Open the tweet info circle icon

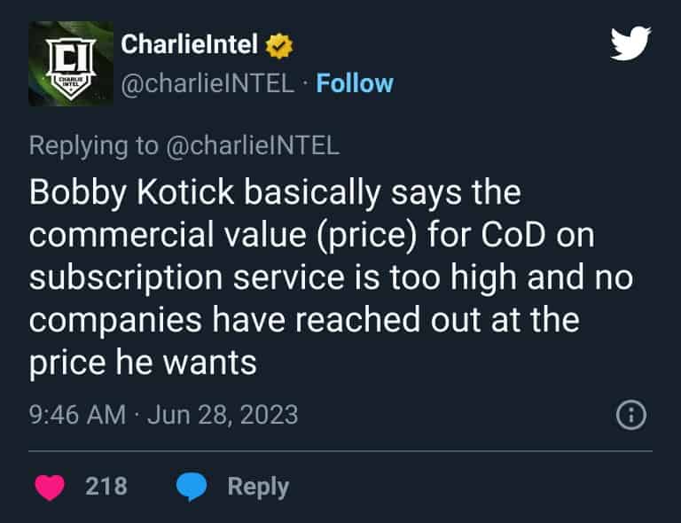pyautogui.click(x=631, y=415)
